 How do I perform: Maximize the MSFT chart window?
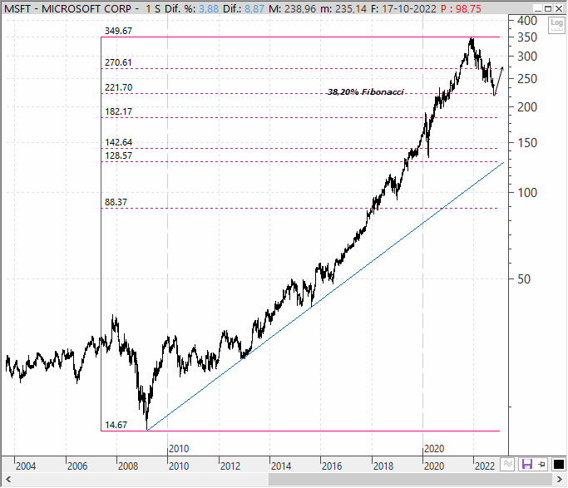[x=548, y=8]
